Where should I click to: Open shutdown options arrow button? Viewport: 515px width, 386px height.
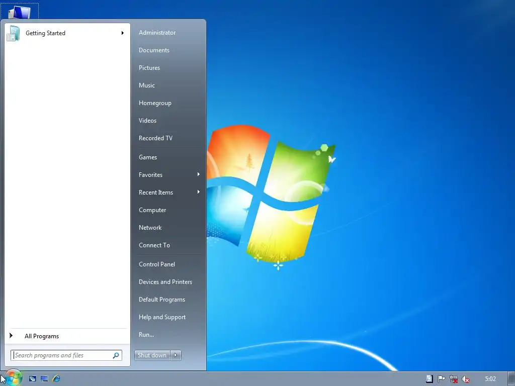tap(176, 355)
